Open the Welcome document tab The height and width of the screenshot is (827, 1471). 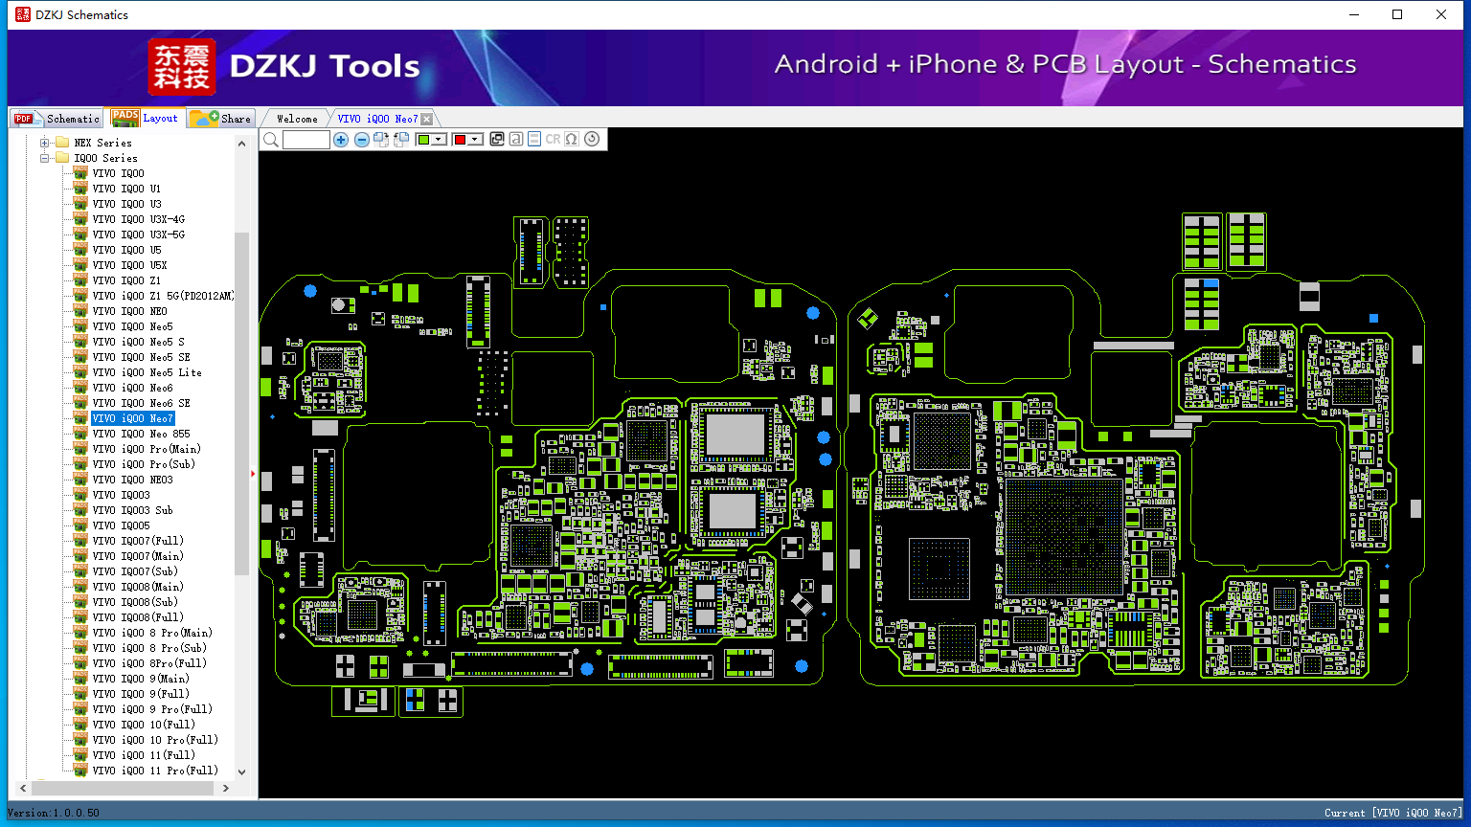pos(297,119)
